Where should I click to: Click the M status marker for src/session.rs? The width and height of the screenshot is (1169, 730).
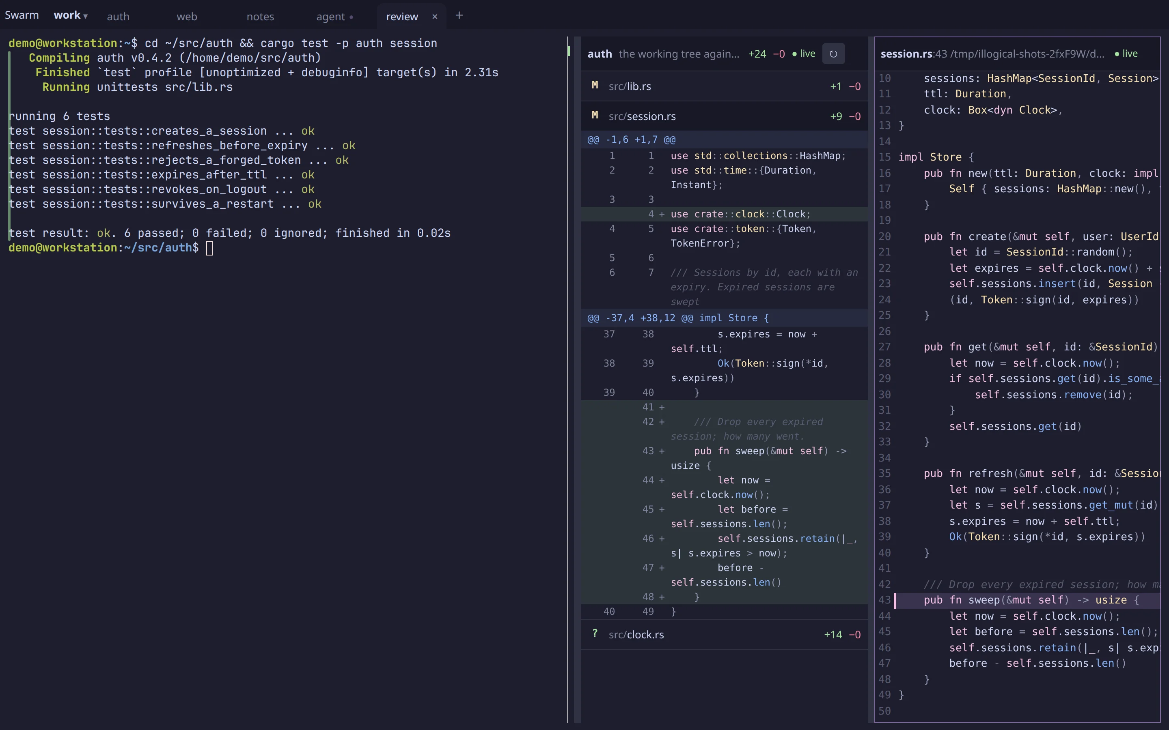595,116
